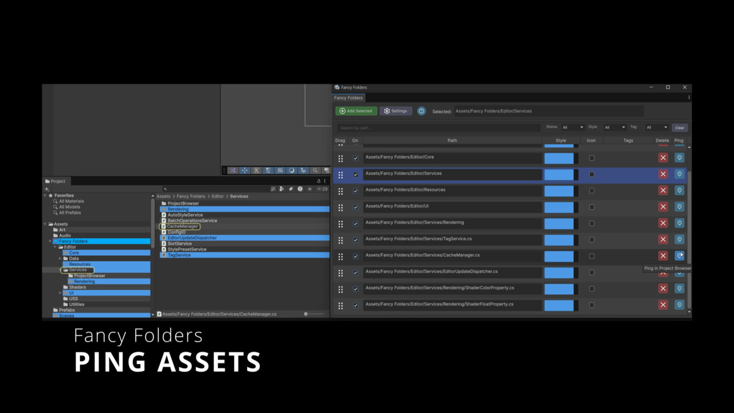Expand the UI folder in Project tree
This screenshot has height=413, width=734.
click(x=60, y=293)
